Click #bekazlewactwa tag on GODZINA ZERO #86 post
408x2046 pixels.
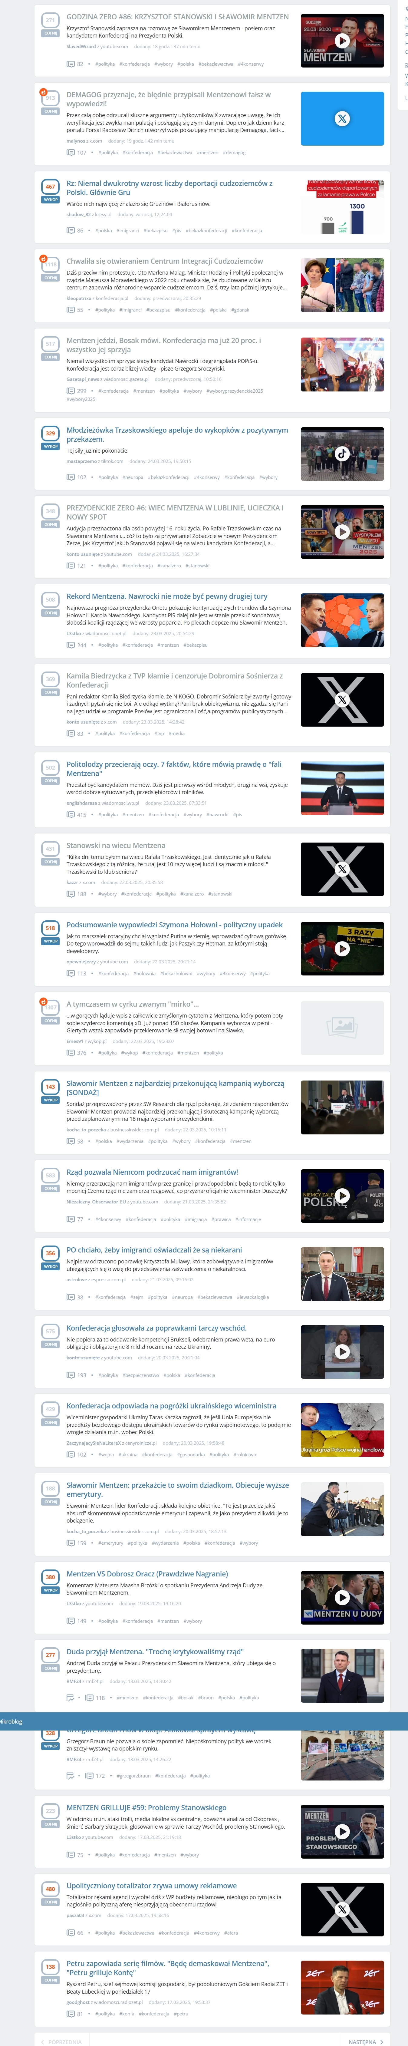(x=216, y=64)
